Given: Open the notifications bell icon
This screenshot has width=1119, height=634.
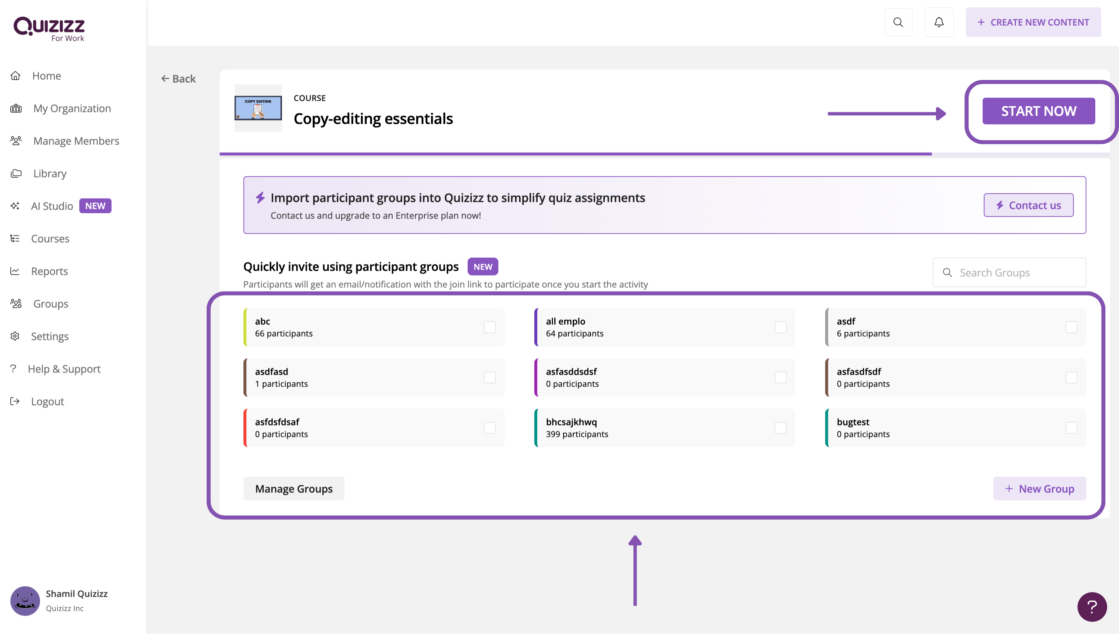Looking at the screenshot, I should click(939, 22).
